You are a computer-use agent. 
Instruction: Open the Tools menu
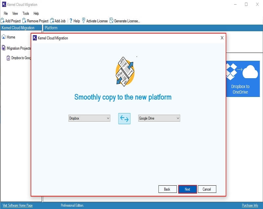point(26,13)
